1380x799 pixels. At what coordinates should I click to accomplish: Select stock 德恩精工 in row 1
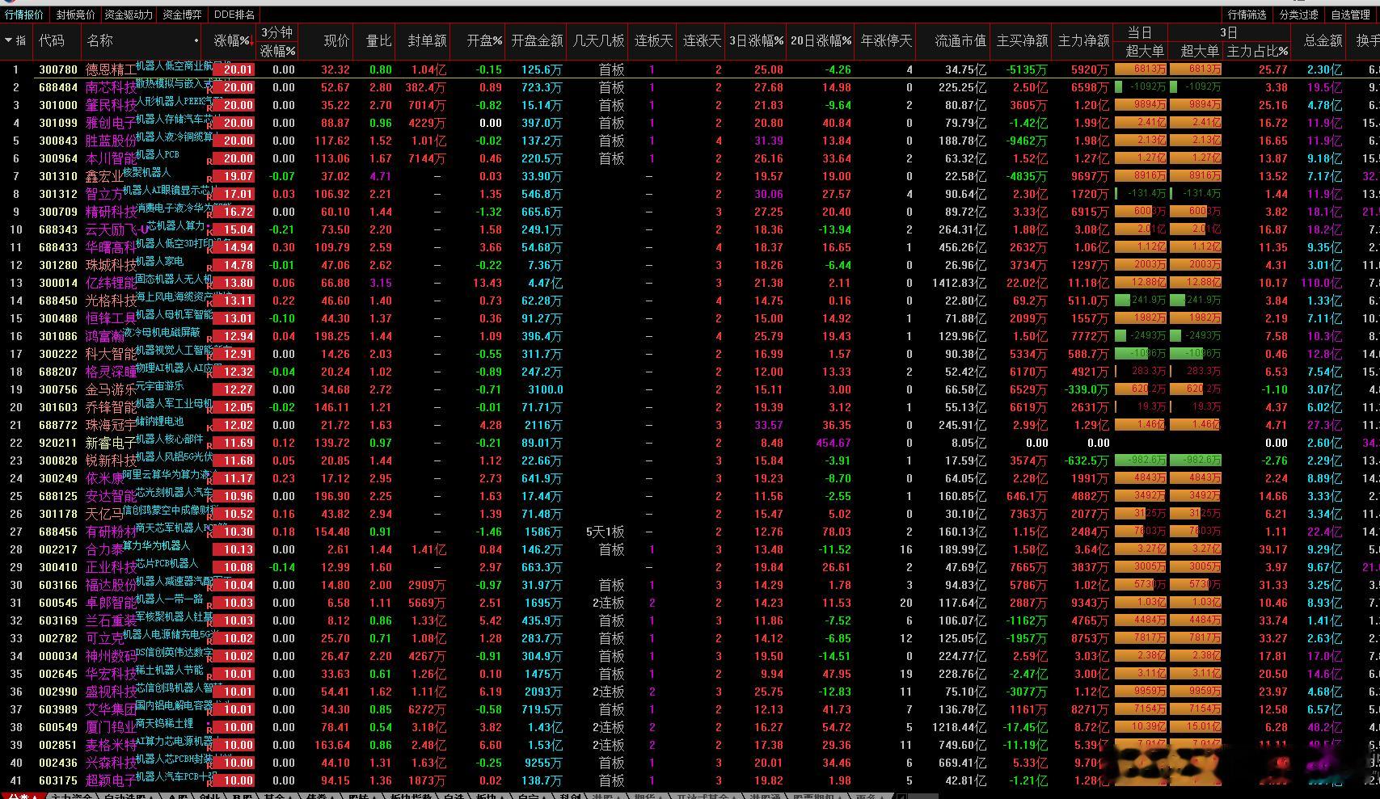point(110,70)
